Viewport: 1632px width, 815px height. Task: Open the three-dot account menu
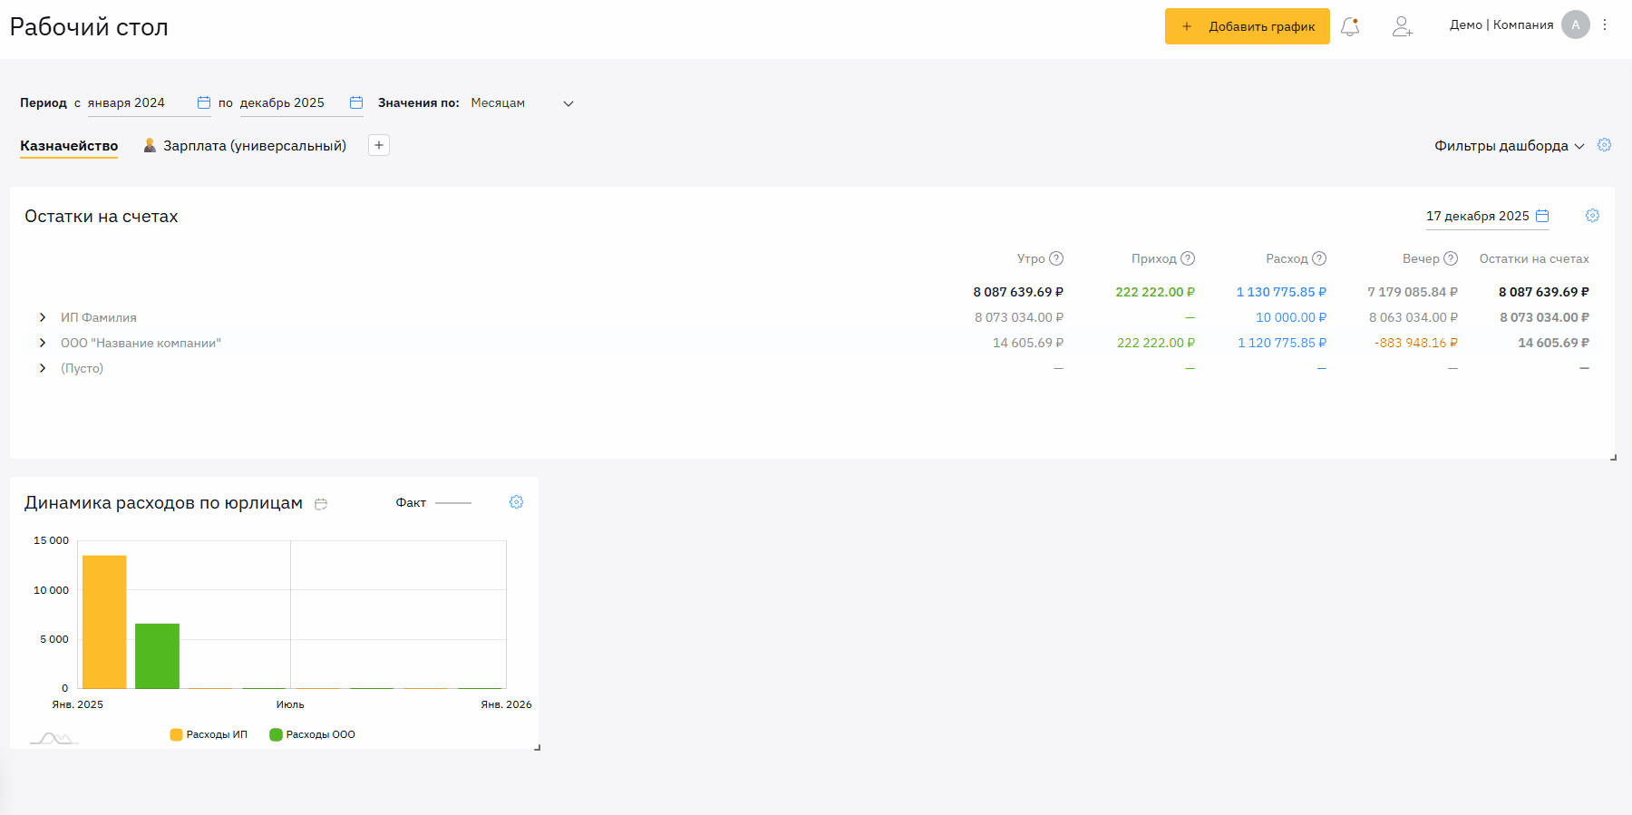(1605, 25)
